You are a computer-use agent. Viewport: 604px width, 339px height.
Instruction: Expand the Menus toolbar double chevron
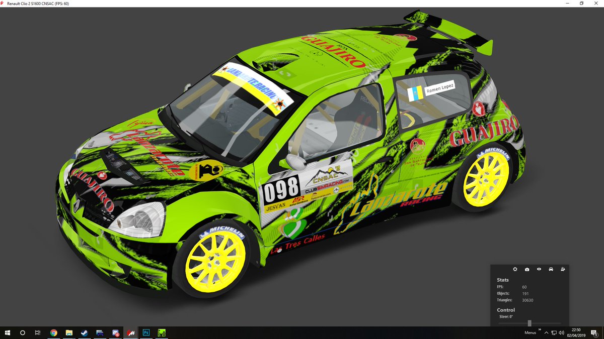pos(540,330)
